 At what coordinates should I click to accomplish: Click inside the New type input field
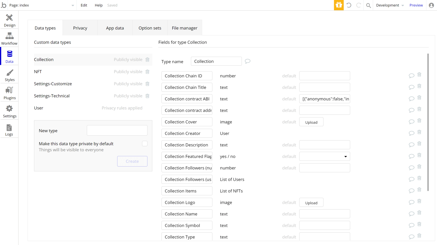click(117, 130)
